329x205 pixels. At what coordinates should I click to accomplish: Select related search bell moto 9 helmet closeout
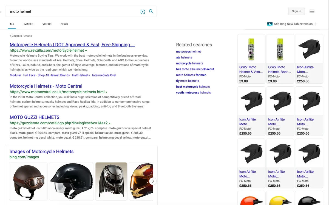click(x=195, y=69)
